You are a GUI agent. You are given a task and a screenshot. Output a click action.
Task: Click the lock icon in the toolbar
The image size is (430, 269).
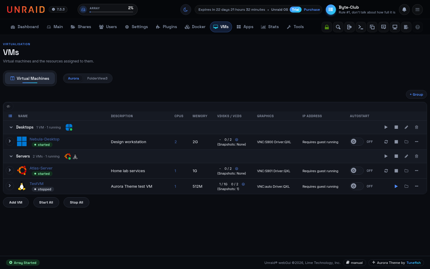(327, 27)
